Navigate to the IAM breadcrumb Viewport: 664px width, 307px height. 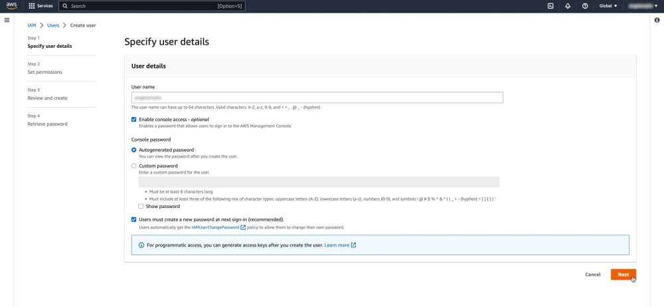[32, 25]
